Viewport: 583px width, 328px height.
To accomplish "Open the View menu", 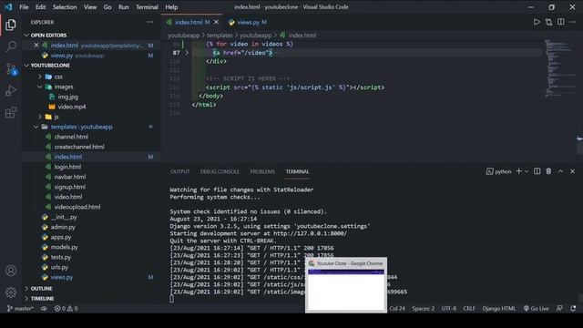I will click(90, 7).
